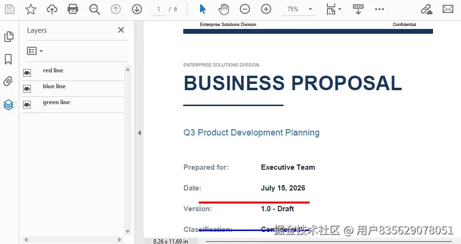This screenshot has height=244, width=461.
Task: Click the Confidential header text
Action: [x=404, y=25]
